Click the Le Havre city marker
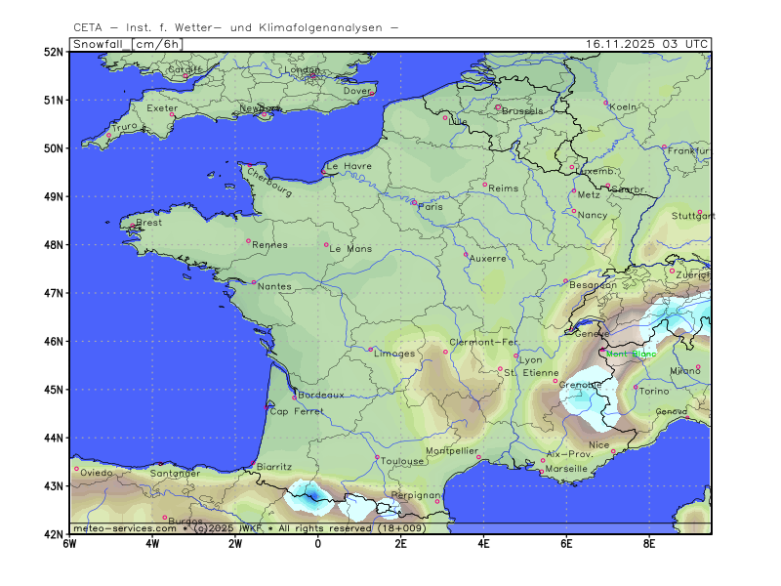This screenshot has width=781, height=586. pyautogui.click(x=323, y=173)
